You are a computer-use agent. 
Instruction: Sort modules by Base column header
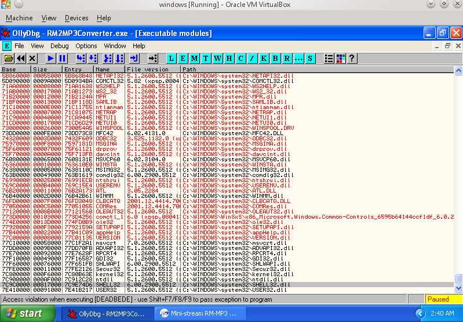point(15,70)
